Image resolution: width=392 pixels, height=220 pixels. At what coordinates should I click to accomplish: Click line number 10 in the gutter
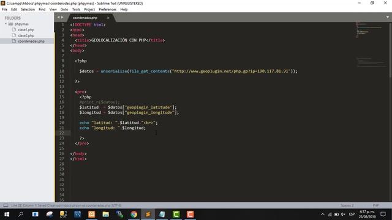point(62,71)
